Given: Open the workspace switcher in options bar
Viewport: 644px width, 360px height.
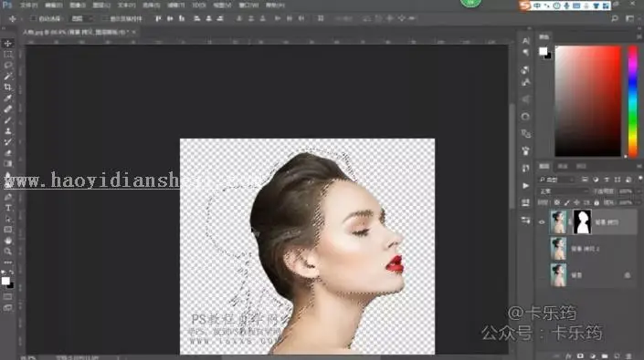Looking at the screenshot, I should (629, 18).
